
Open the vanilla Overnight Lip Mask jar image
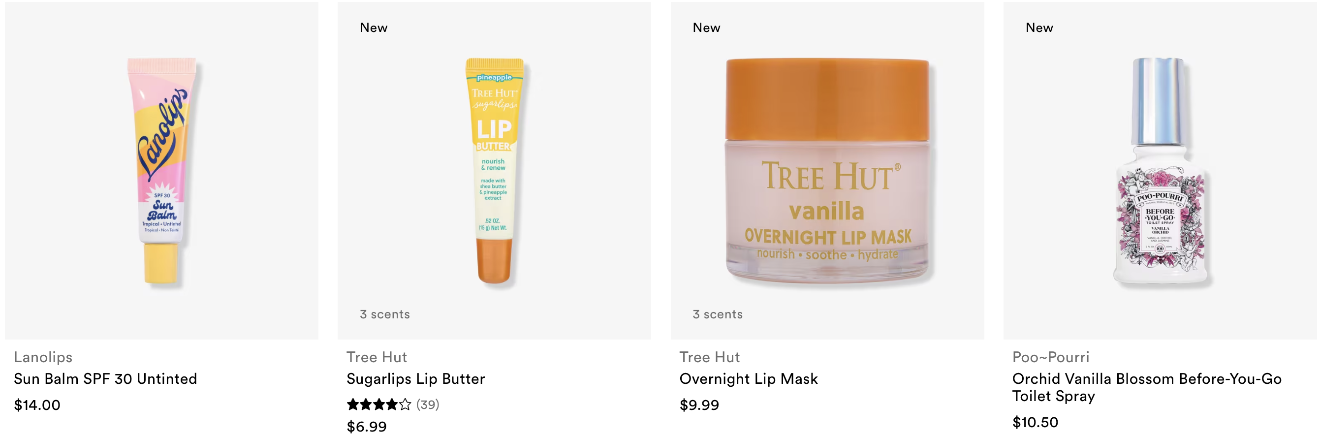(827, 171)
